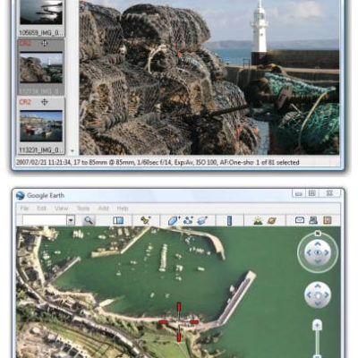Open the ruler measurement tool
Viewport: 358px width, 358px height.
coord(229,220)
